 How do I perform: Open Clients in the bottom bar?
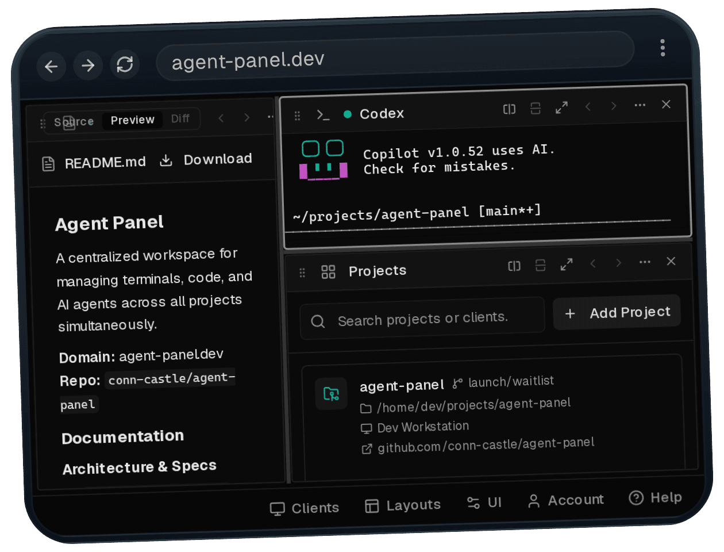click(x=305, y=508)
